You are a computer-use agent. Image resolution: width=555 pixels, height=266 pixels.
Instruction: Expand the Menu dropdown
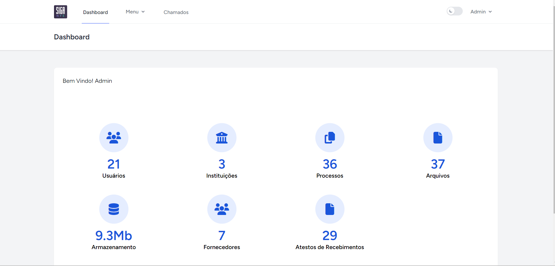click(x=135, y=12)
